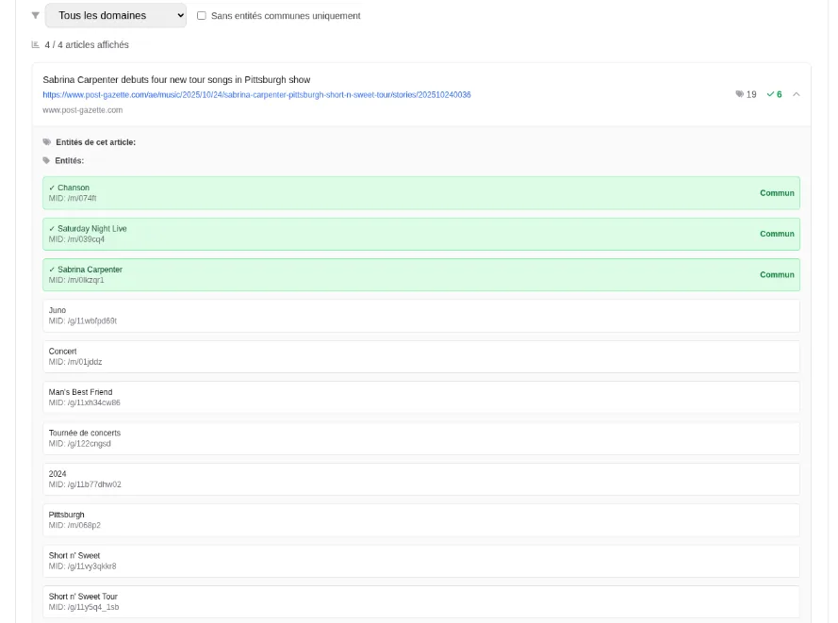Click the tags icon near 'Entités de cet article'

(47, 142)
